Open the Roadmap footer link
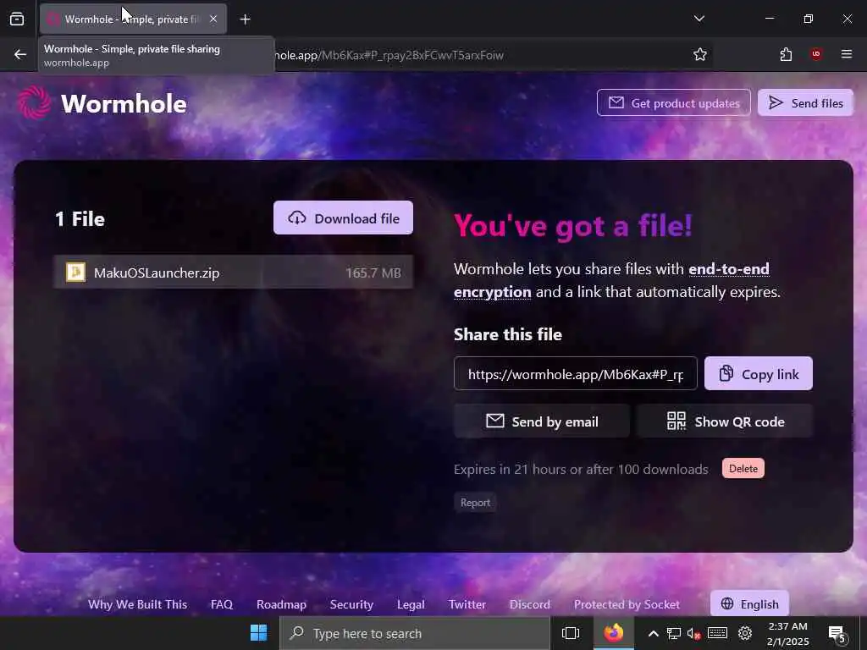This screenshot has width=867, height=650. [x=281, y=604]
